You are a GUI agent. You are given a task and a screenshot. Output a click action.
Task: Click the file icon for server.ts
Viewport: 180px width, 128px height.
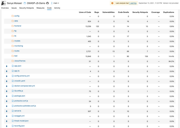13,111
